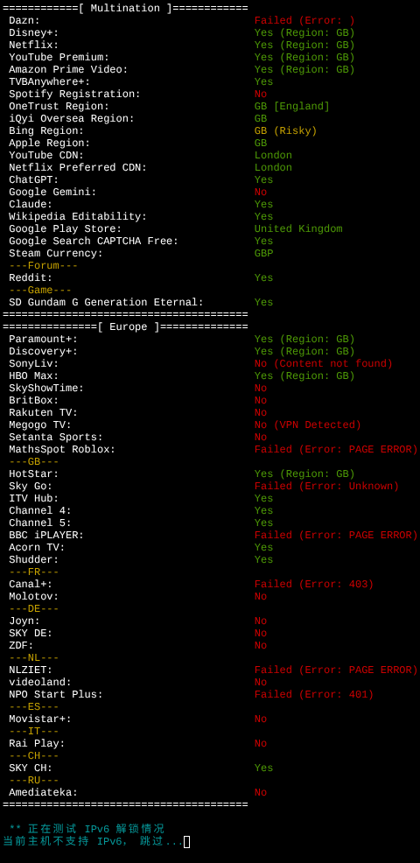This screenshot has height=863, width=420.
Task: Click the Google Gemini No result
Action: point(261,192)
